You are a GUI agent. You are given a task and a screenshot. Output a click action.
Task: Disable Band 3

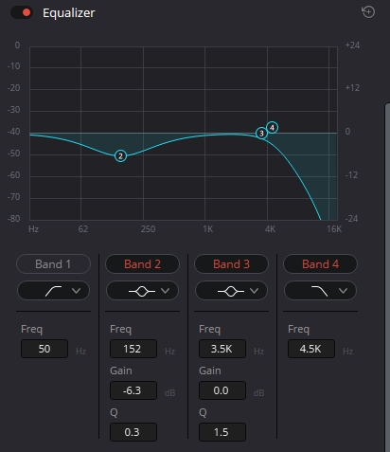231,264
